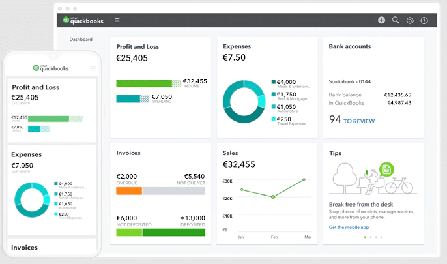447x264 pixels.
Task: Select the second carousel dot in Tips
Action: click(371, 237)
